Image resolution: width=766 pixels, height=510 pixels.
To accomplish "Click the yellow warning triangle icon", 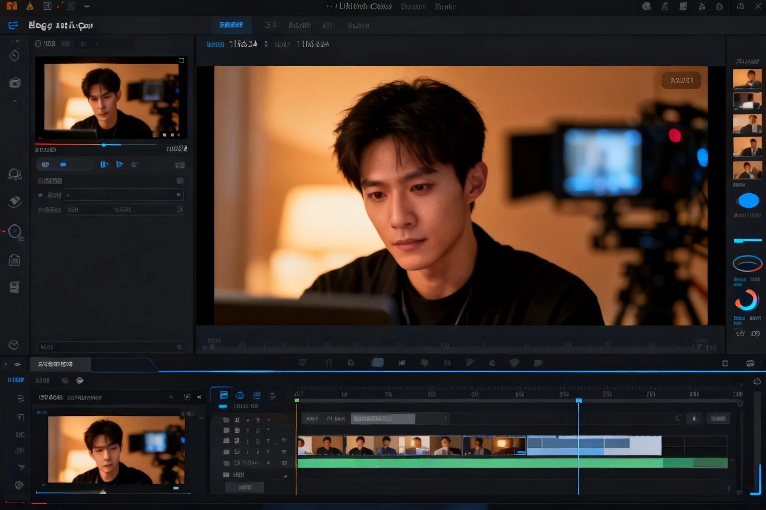I will tap(29, 6).
